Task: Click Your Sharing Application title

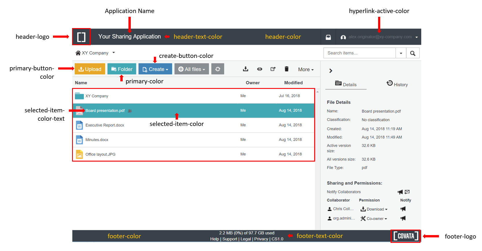Action: click(130, 37)
